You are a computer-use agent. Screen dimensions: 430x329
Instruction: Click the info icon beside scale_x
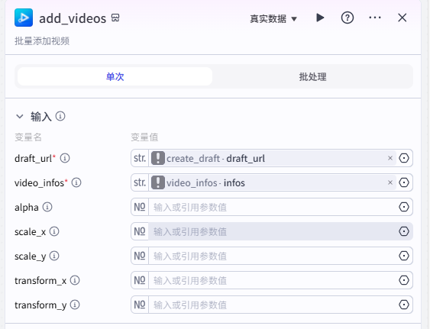54,231
